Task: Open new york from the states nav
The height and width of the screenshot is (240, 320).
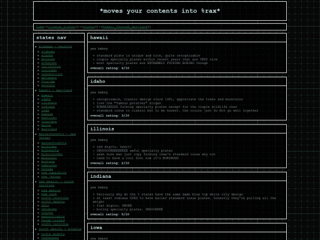Action: [x=49, y=194]
